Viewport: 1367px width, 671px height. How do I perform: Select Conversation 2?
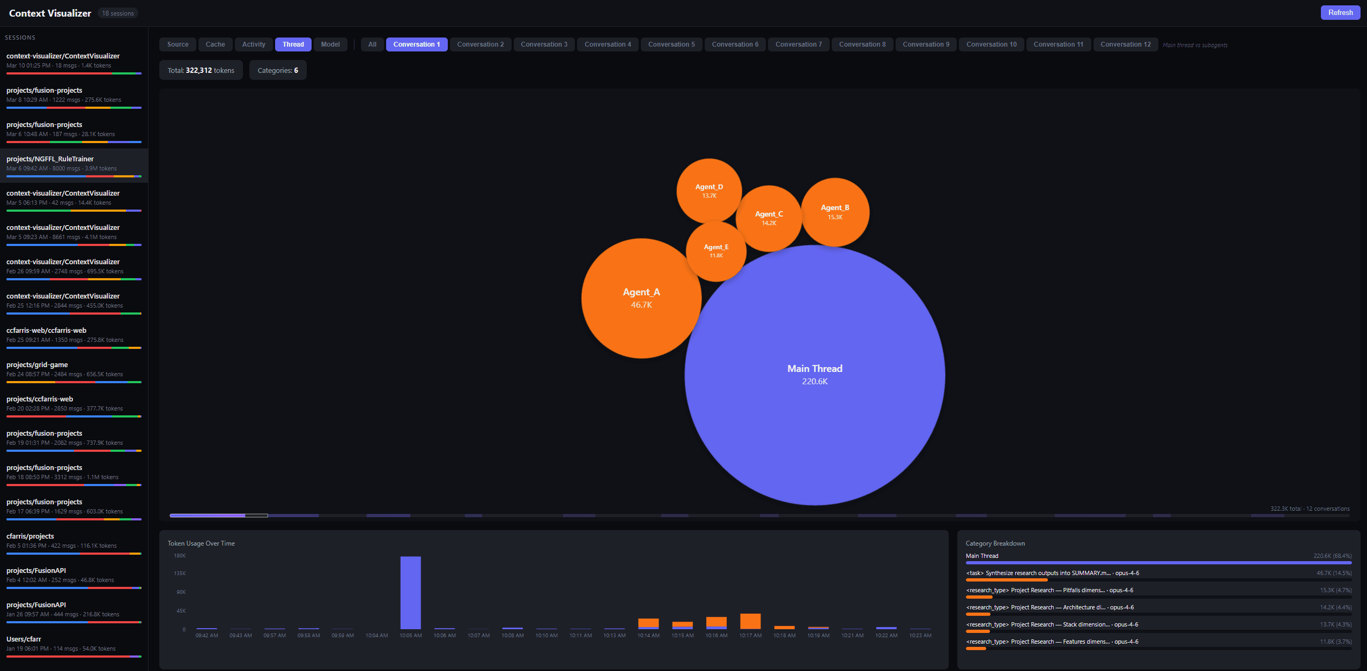point(480,44)
